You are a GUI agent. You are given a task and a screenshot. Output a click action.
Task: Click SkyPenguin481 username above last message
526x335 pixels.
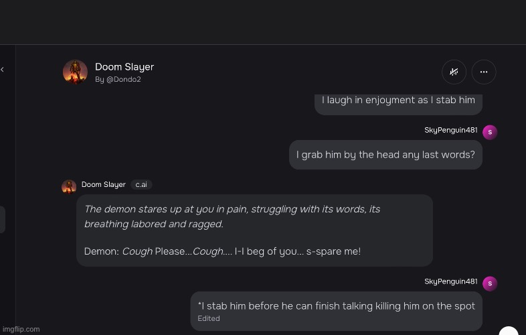pos(450,281)
